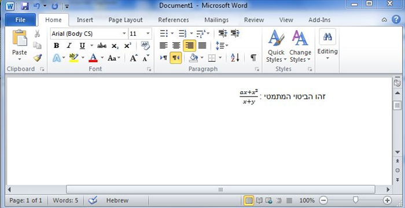
Task: Switch to the Page Layout tab
Action: [x=126, y=20]
